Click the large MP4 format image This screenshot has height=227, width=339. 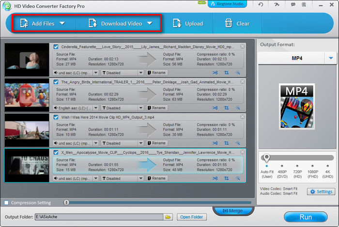(296, 106)
